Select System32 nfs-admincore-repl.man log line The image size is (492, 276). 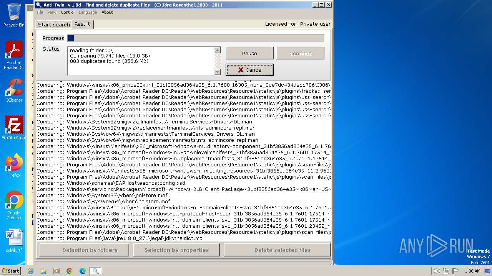(146, 128)
